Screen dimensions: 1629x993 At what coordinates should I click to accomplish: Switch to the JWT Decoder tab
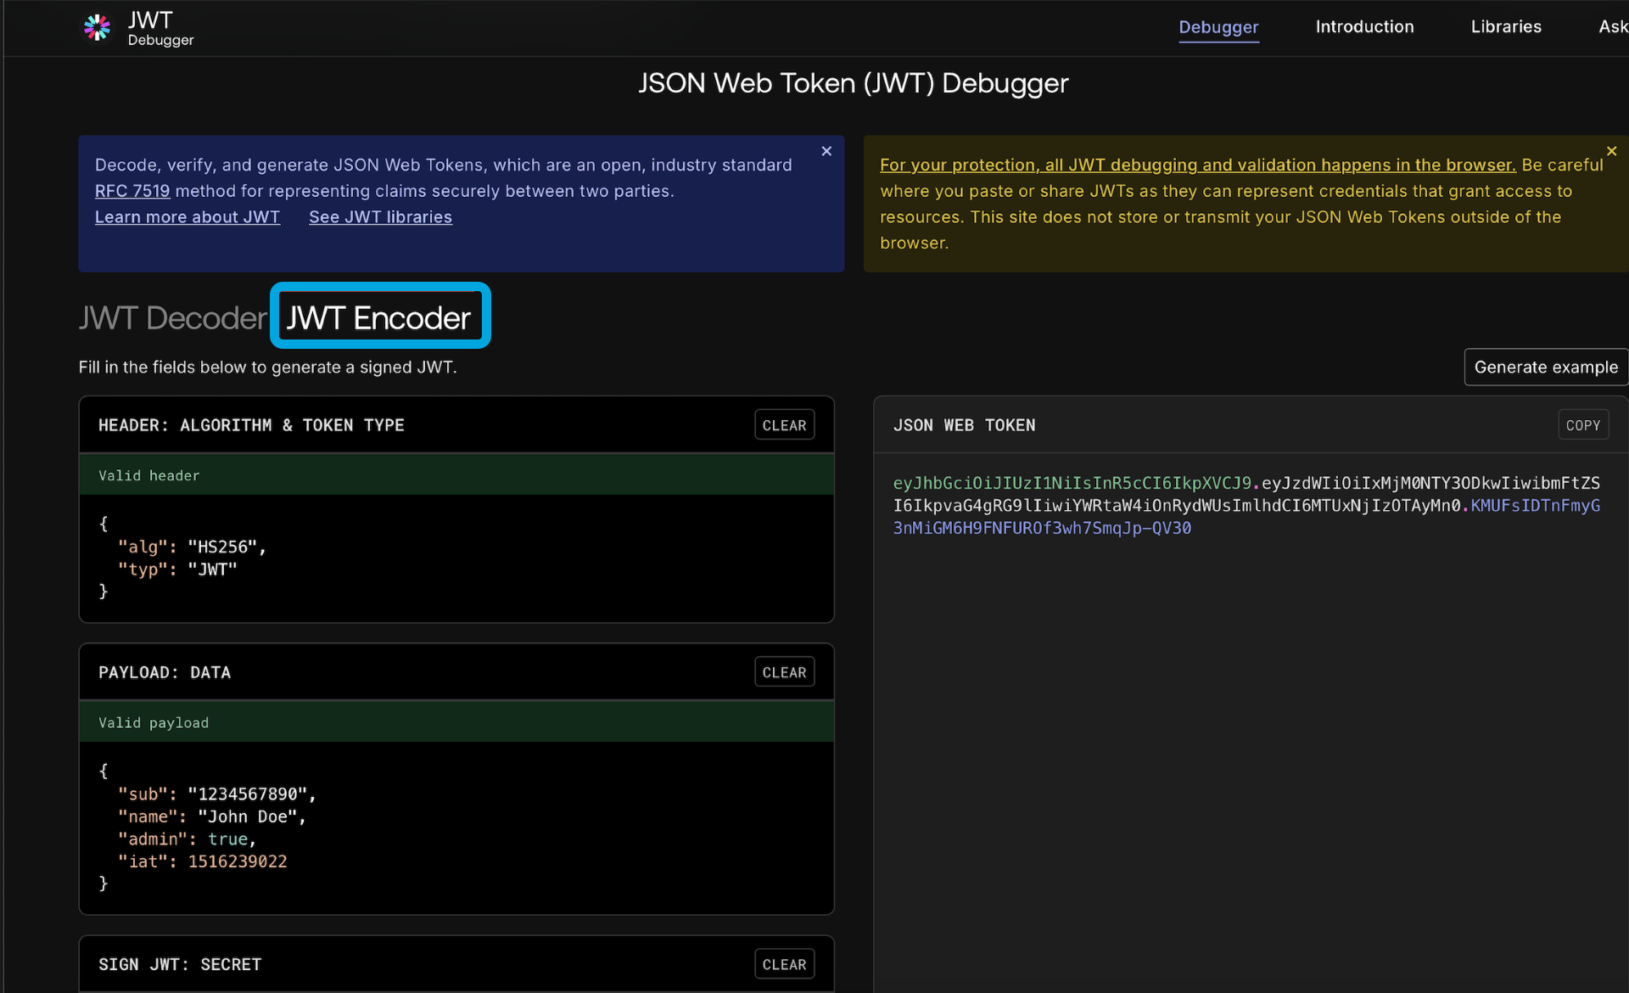coord(172,318)
